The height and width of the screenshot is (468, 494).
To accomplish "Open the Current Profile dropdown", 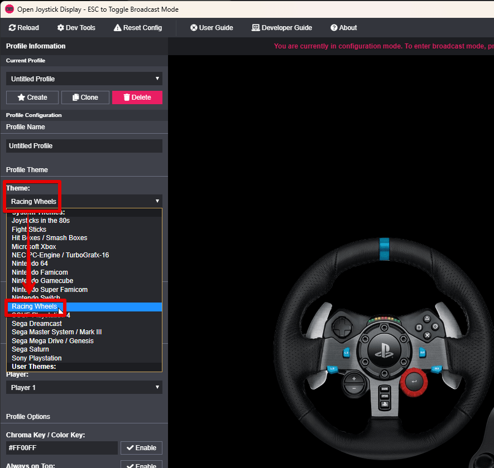I will tap(84, 79).
